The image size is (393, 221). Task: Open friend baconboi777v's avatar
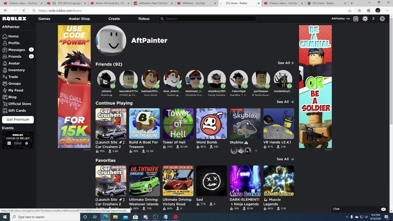pos(128,79)
